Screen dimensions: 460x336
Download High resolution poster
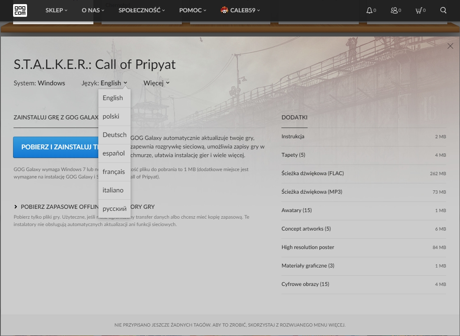[363, 248]
